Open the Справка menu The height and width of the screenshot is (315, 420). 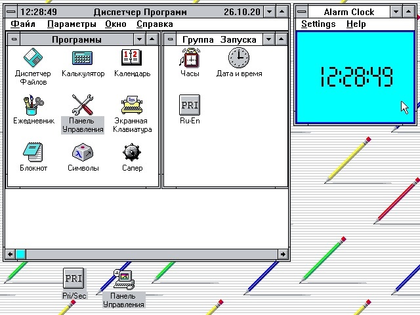pos(155,24)
